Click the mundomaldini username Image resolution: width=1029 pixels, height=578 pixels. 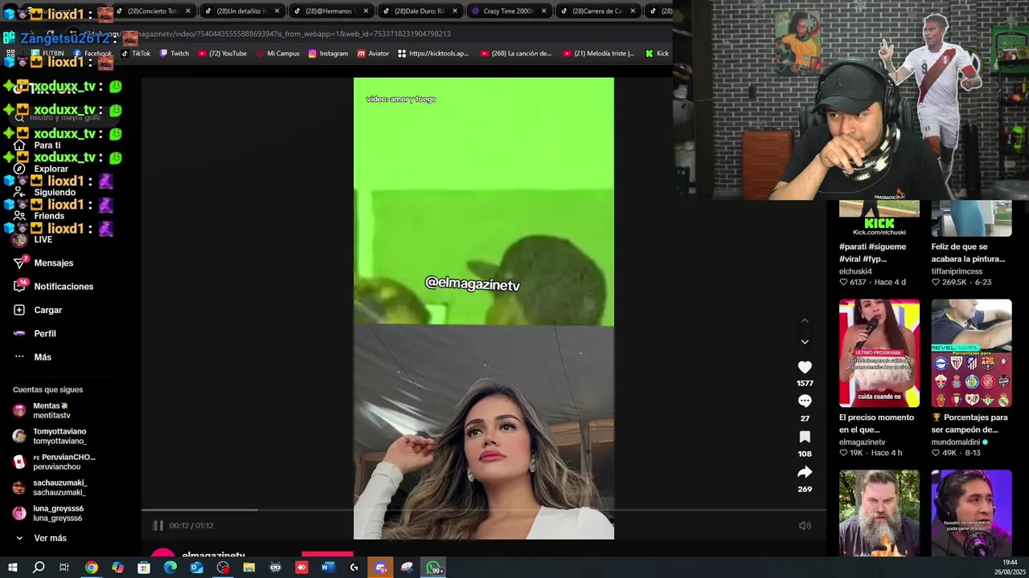tap(956, 442)
